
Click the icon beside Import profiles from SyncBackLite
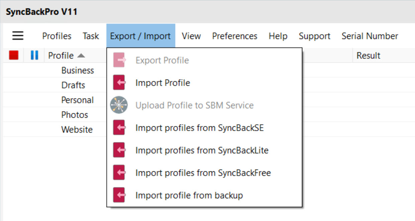119,150
